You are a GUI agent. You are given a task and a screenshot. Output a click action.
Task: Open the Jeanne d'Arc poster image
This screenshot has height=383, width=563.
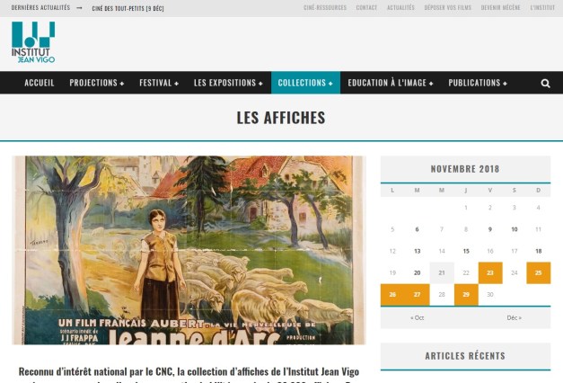tap(189, 250)
